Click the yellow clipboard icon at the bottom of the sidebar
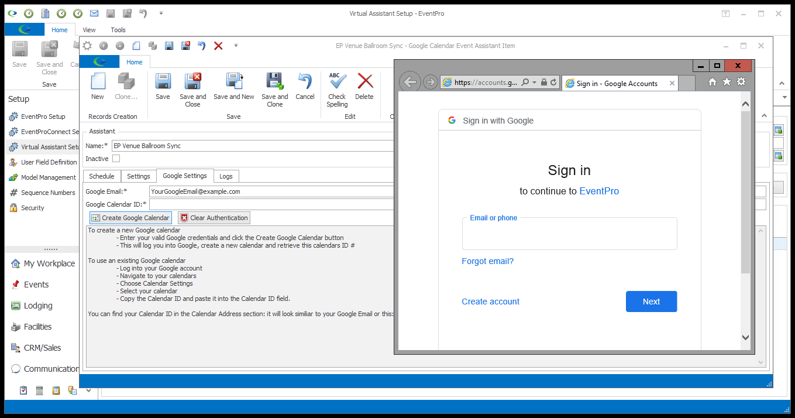 [x=56, y=390]
